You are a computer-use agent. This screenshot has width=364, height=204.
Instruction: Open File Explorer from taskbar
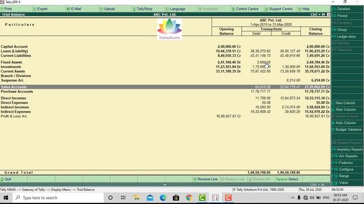pyautogui.click(x=136, y=198)
